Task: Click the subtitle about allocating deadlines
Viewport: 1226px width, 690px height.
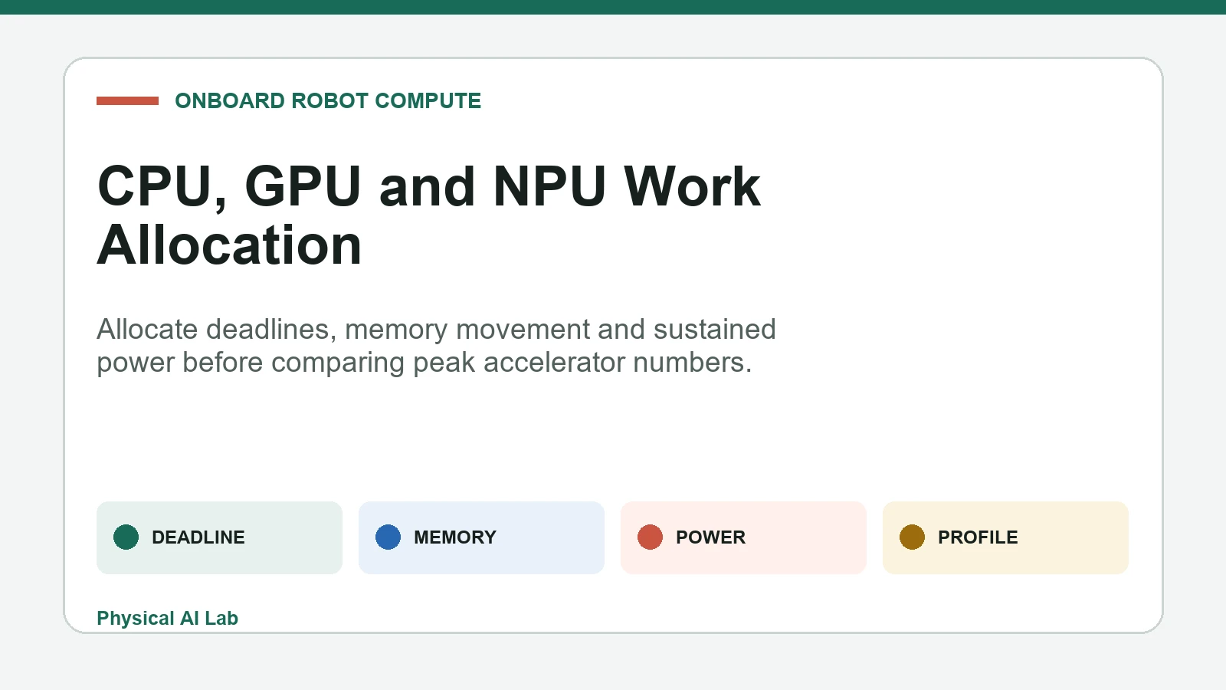Action: pos(436,346)
